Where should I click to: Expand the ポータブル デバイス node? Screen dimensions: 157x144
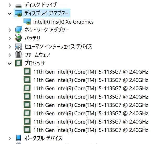(x=10, y=138)
